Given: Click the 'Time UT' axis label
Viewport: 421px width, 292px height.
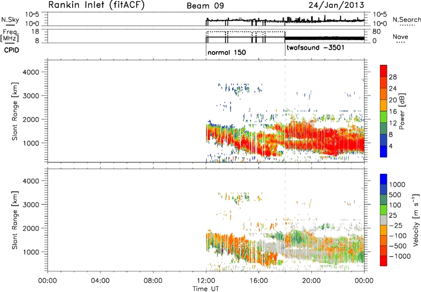Looking at the screenshot, I should click(206, 289).
